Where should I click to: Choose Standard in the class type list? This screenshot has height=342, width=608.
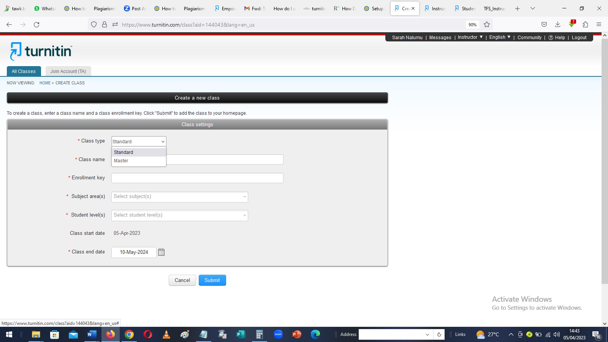point(139,152)
